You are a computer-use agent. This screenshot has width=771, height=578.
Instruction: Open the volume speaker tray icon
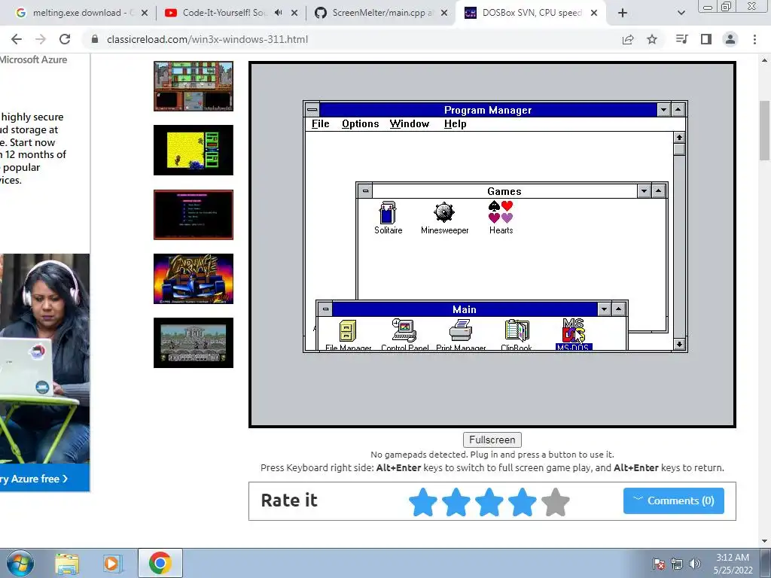[694, 564]
